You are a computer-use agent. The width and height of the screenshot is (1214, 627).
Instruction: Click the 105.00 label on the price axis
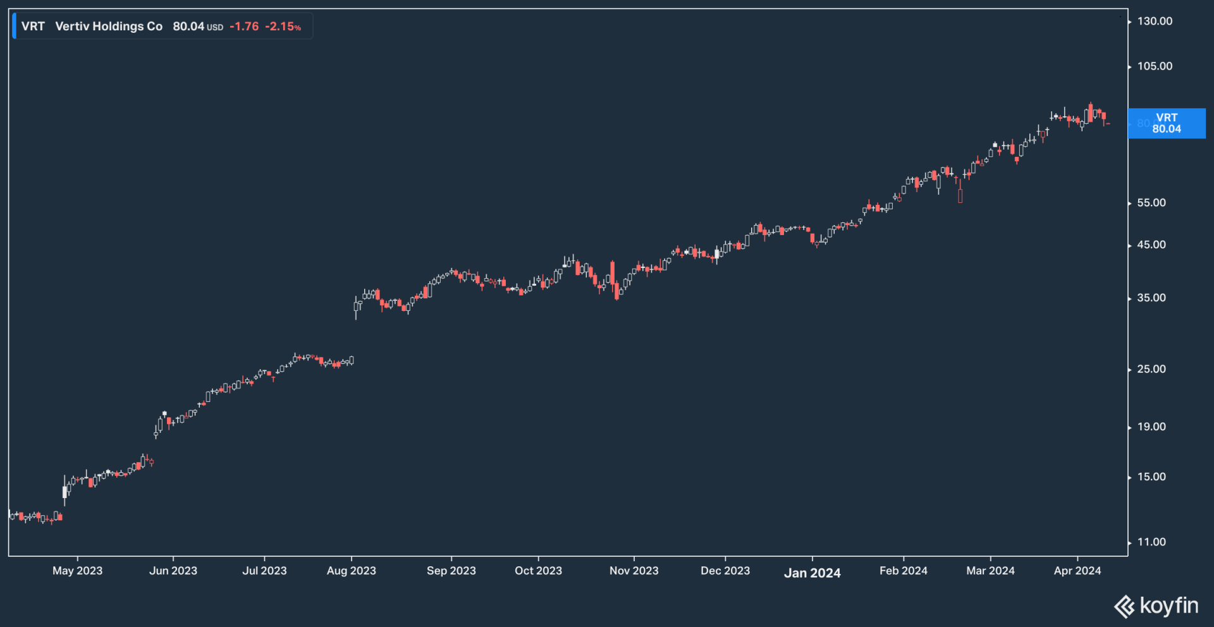[x=1155, y=66]
